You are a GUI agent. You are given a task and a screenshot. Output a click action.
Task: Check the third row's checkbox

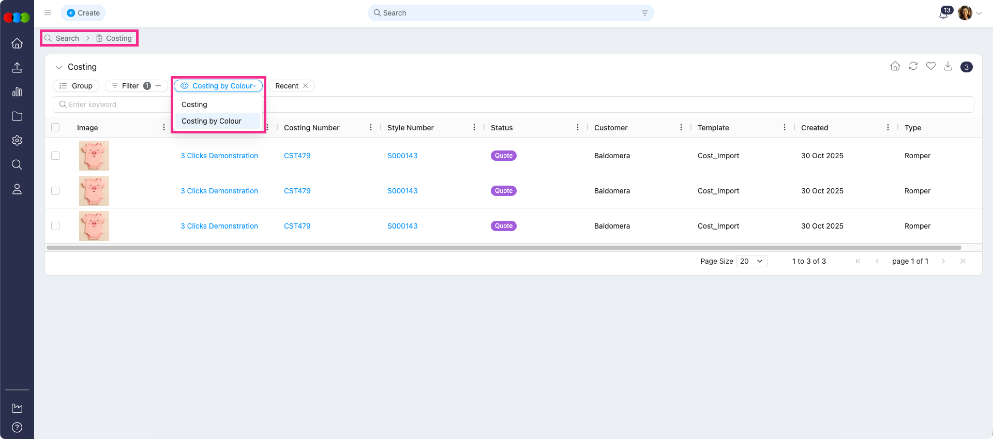(x=56, y=226)
